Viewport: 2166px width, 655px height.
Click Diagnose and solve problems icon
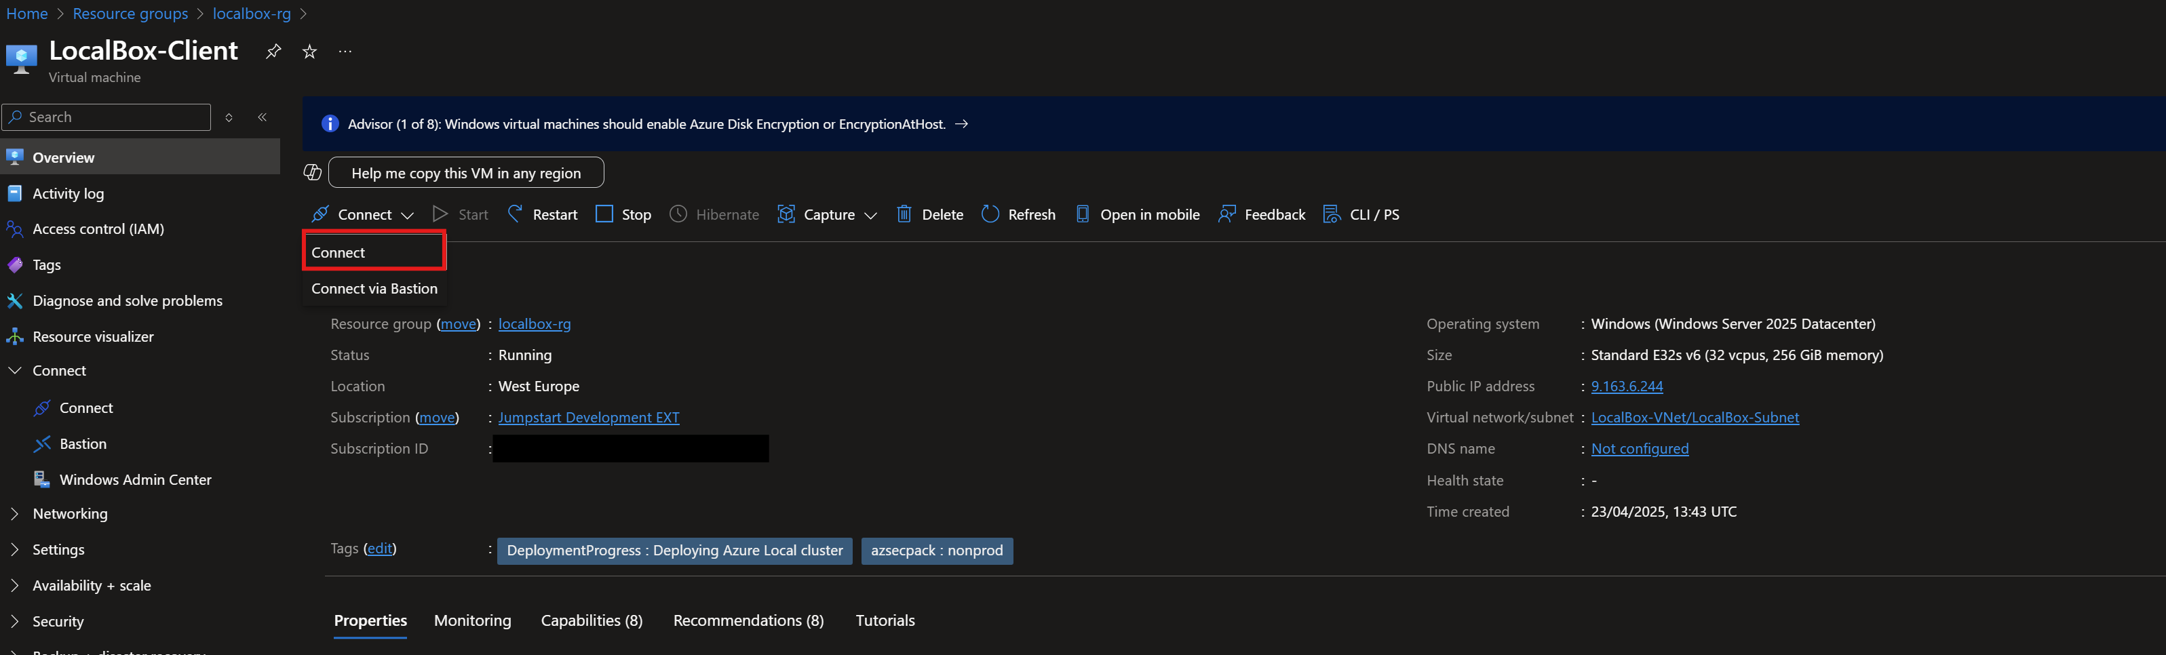pos(14,300)
